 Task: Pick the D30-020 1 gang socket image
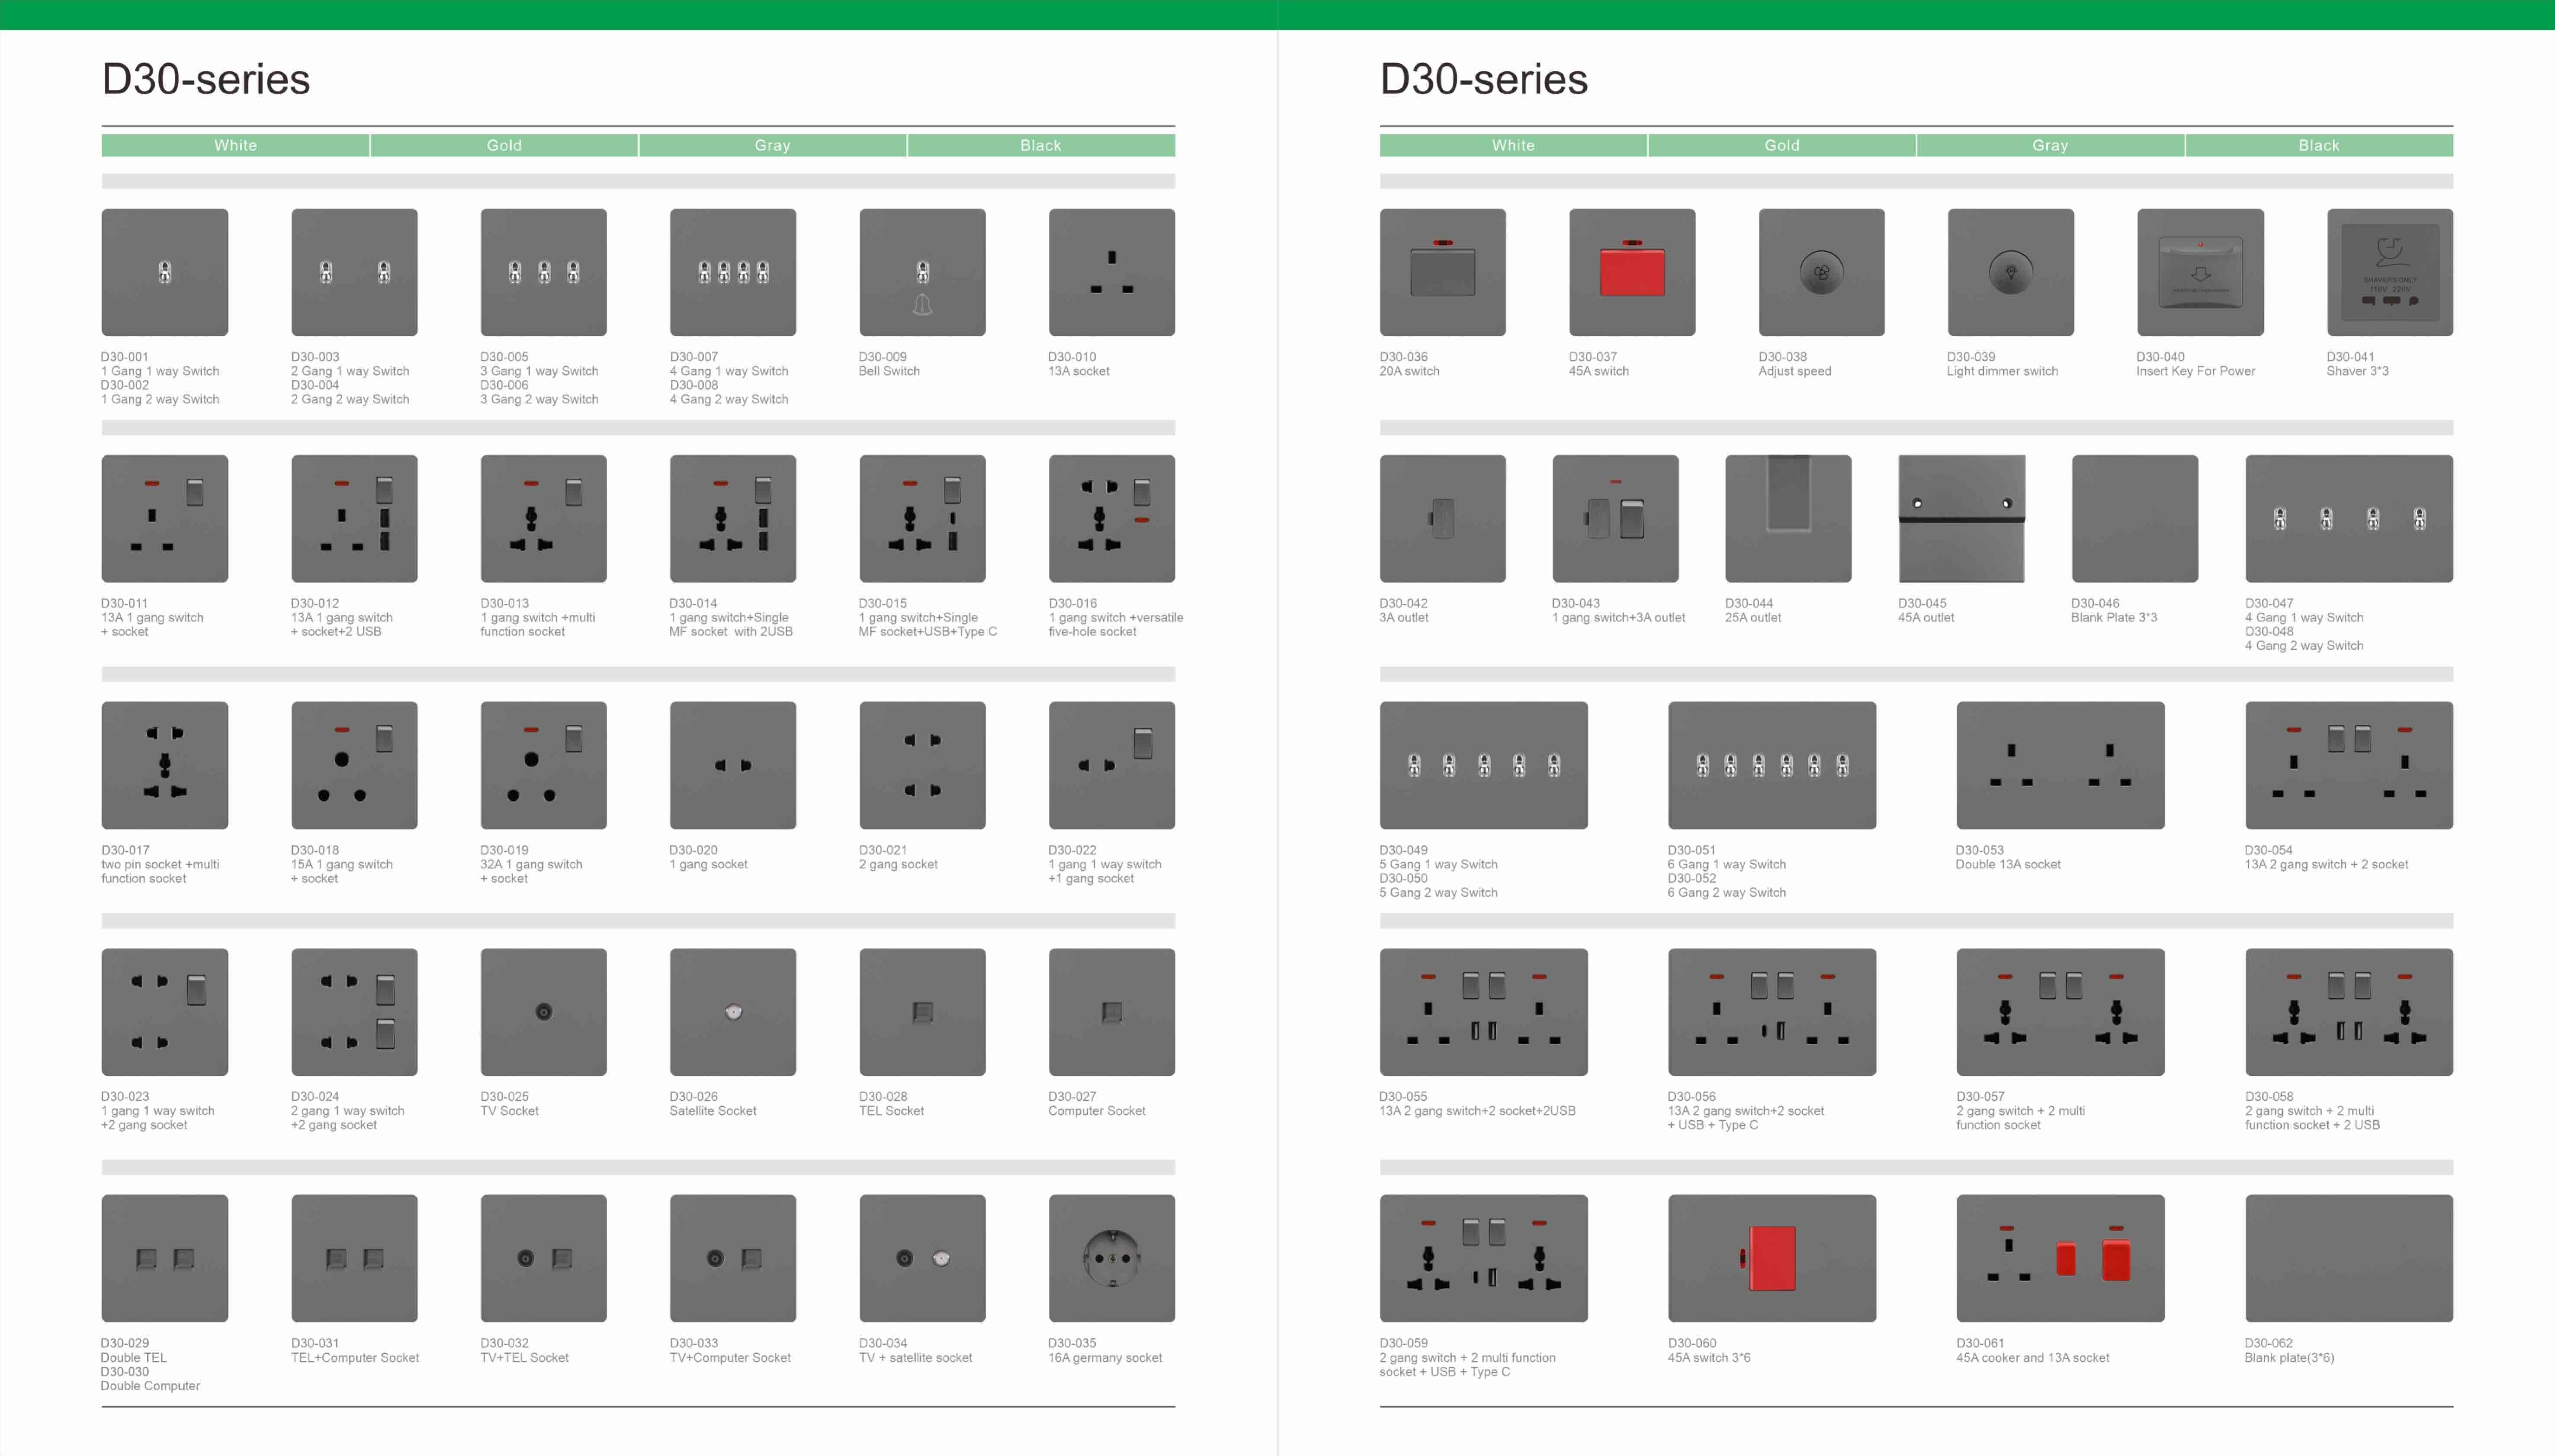pos(733,765)
